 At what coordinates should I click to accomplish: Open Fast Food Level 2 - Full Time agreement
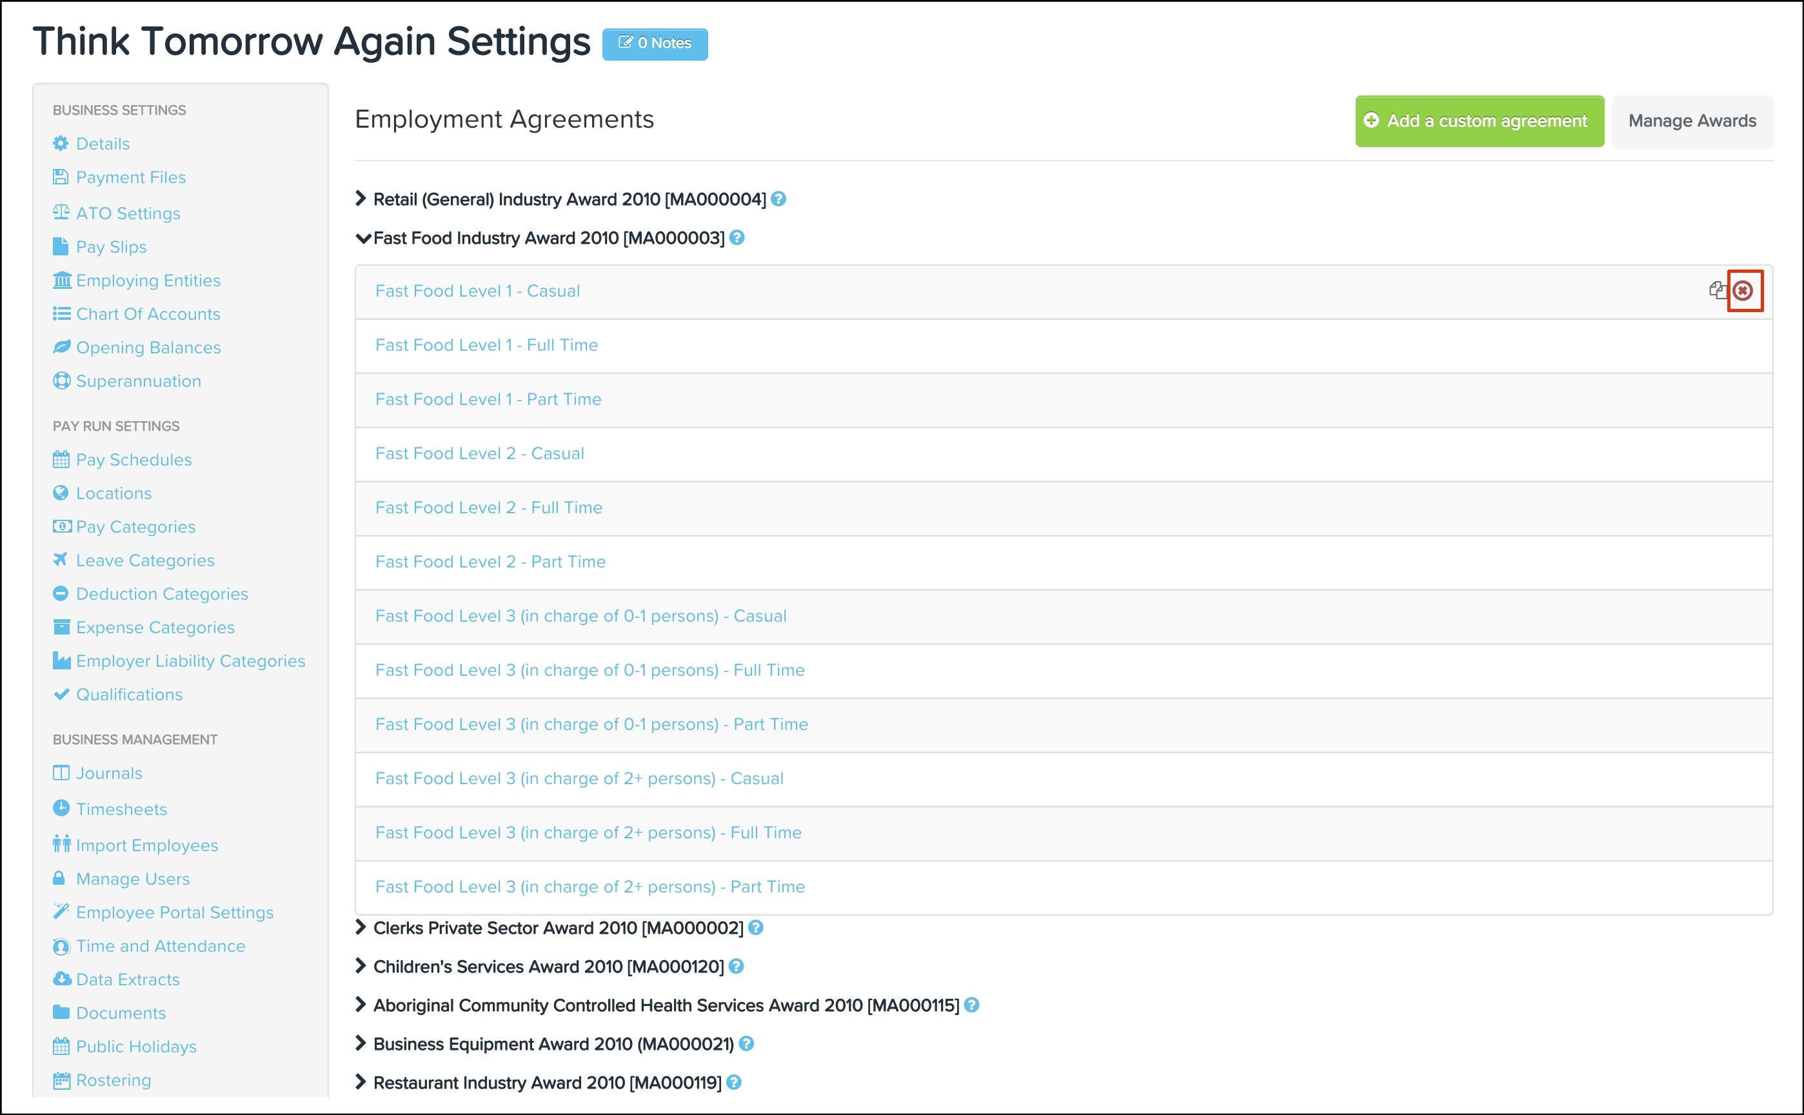click(488, 508)
